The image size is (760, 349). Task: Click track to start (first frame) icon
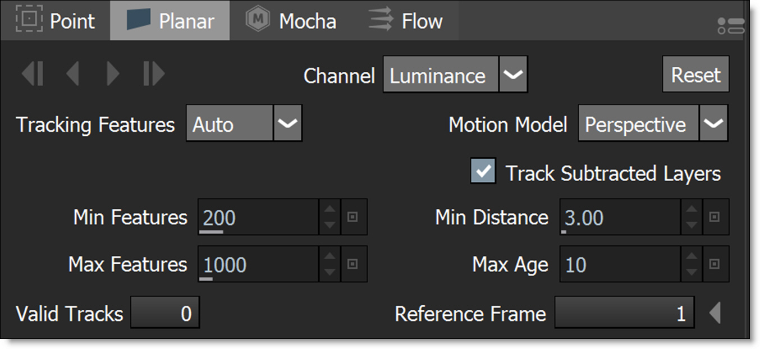[33, 74]
